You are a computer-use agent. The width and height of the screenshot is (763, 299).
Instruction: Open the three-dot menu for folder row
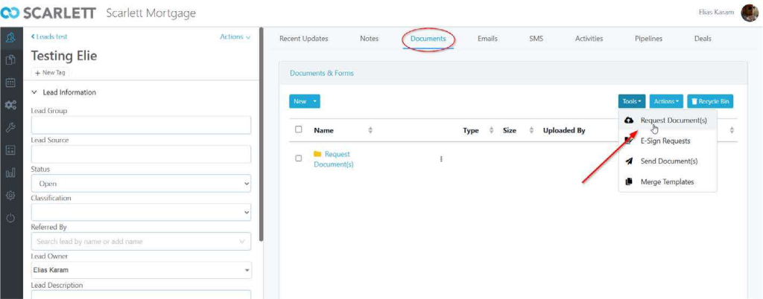(441, 158)
